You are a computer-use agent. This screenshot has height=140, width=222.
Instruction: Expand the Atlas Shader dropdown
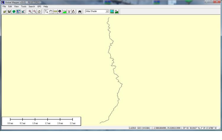click(107, 11)
